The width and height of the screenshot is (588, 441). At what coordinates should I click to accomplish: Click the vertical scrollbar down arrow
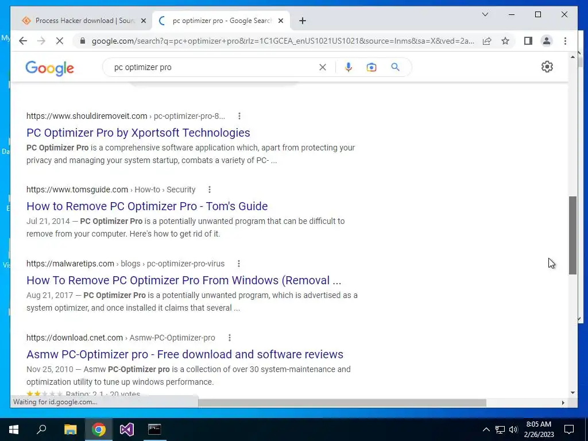pos(572,393)
